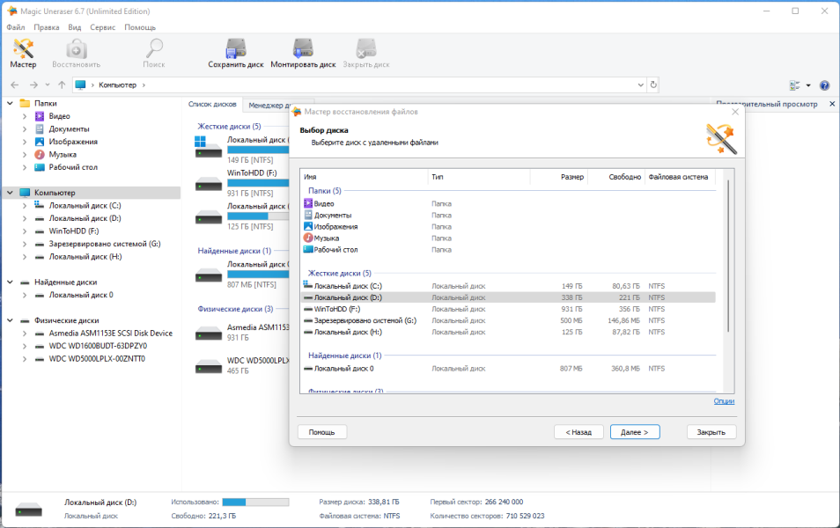The height and width of the screenshot is (528, 840).
Task: Open the Правка menu
Action: [47, 26]
